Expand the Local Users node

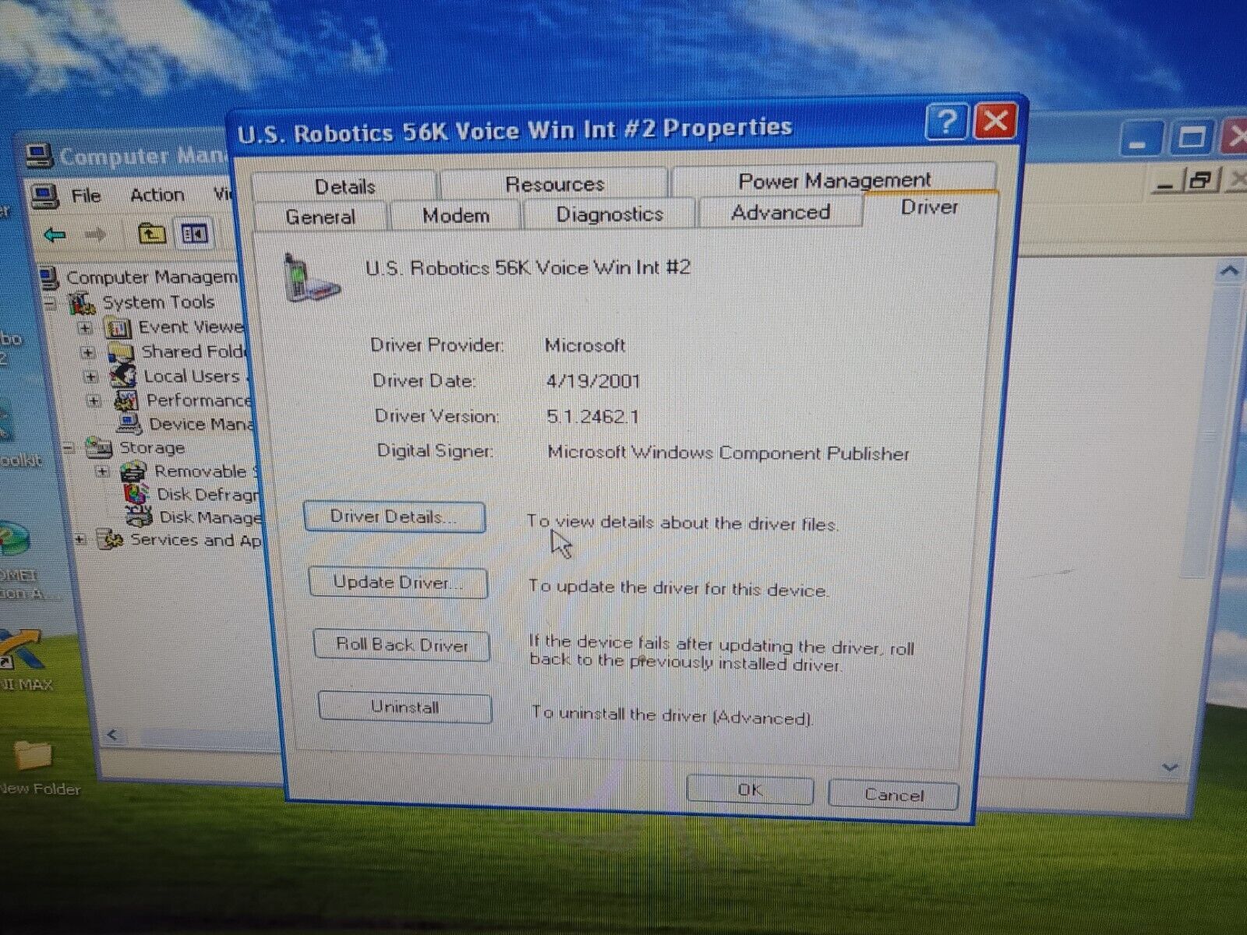91,377
